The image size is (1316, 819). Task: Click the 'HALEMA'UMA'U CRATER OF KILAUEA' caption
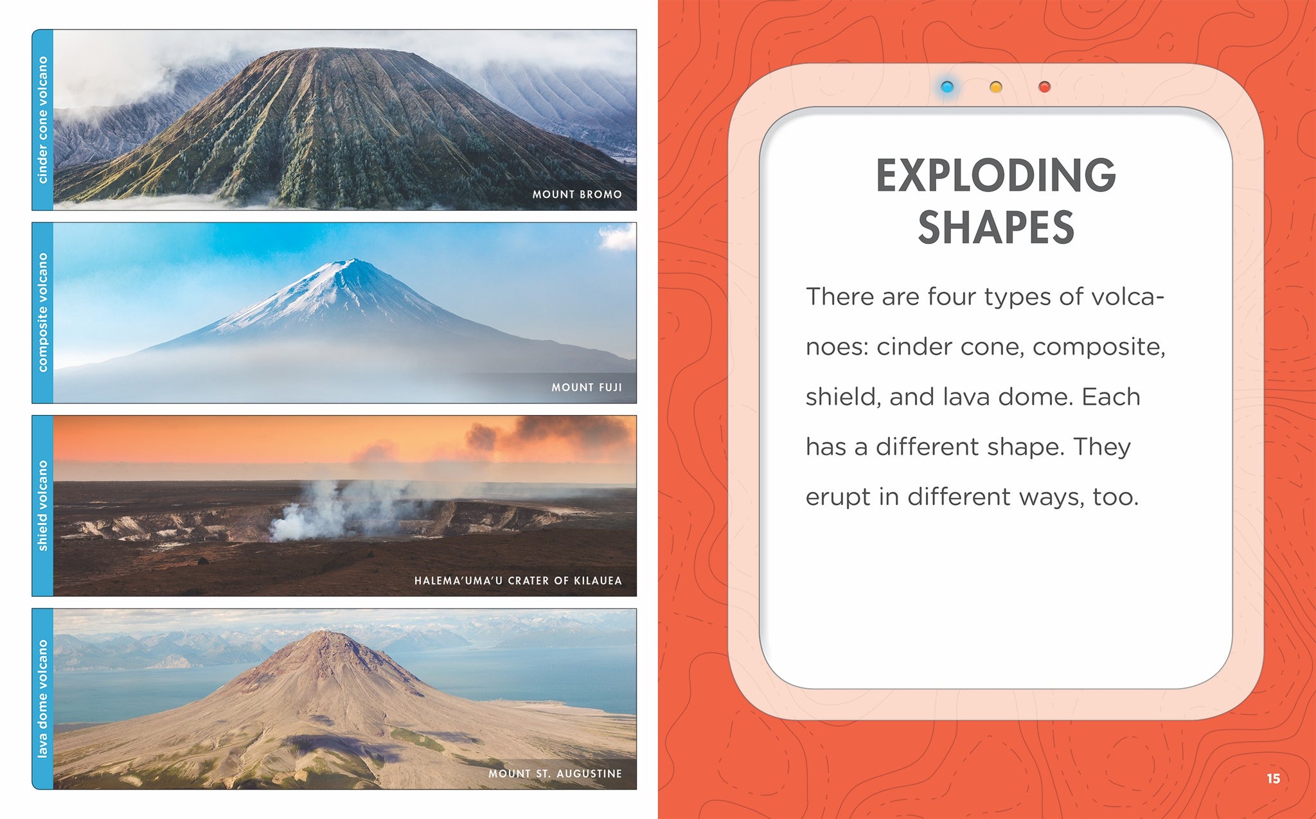pos(518,581)
